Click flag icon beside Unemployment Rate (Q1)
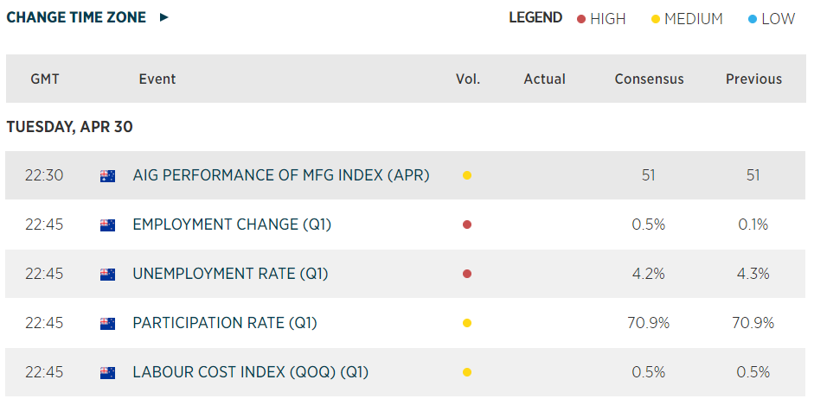Viewport: 814px width, 405px height. (108, 275)
